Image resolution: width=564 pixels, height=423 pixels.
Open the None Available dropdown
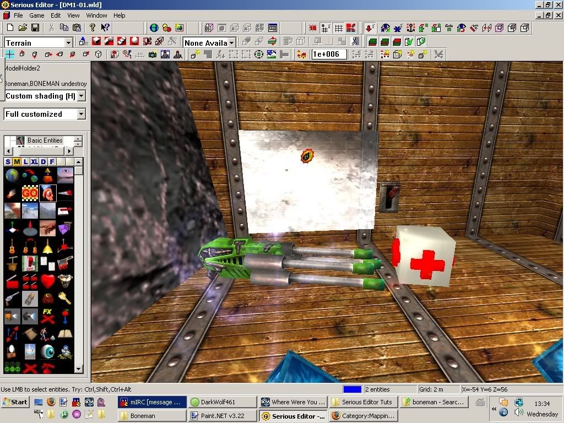[232, 43]
